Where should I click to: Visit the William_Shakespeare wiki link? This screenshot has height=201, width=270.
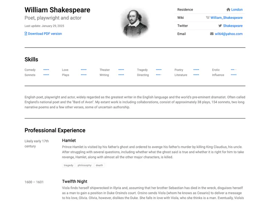pos(226,18)
